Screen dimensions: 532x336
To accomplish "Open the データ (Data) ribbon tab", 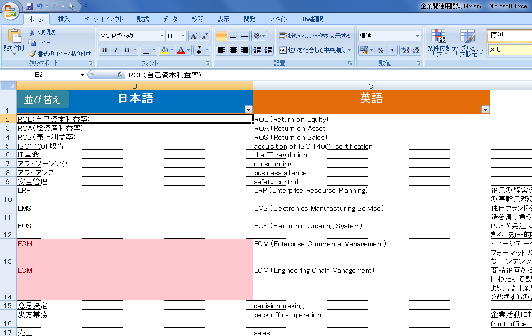I will tap(170, 19).
